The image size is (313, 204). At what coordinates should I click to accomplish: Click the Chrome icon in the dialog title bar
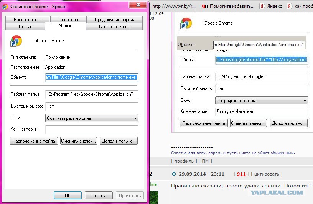5,7
